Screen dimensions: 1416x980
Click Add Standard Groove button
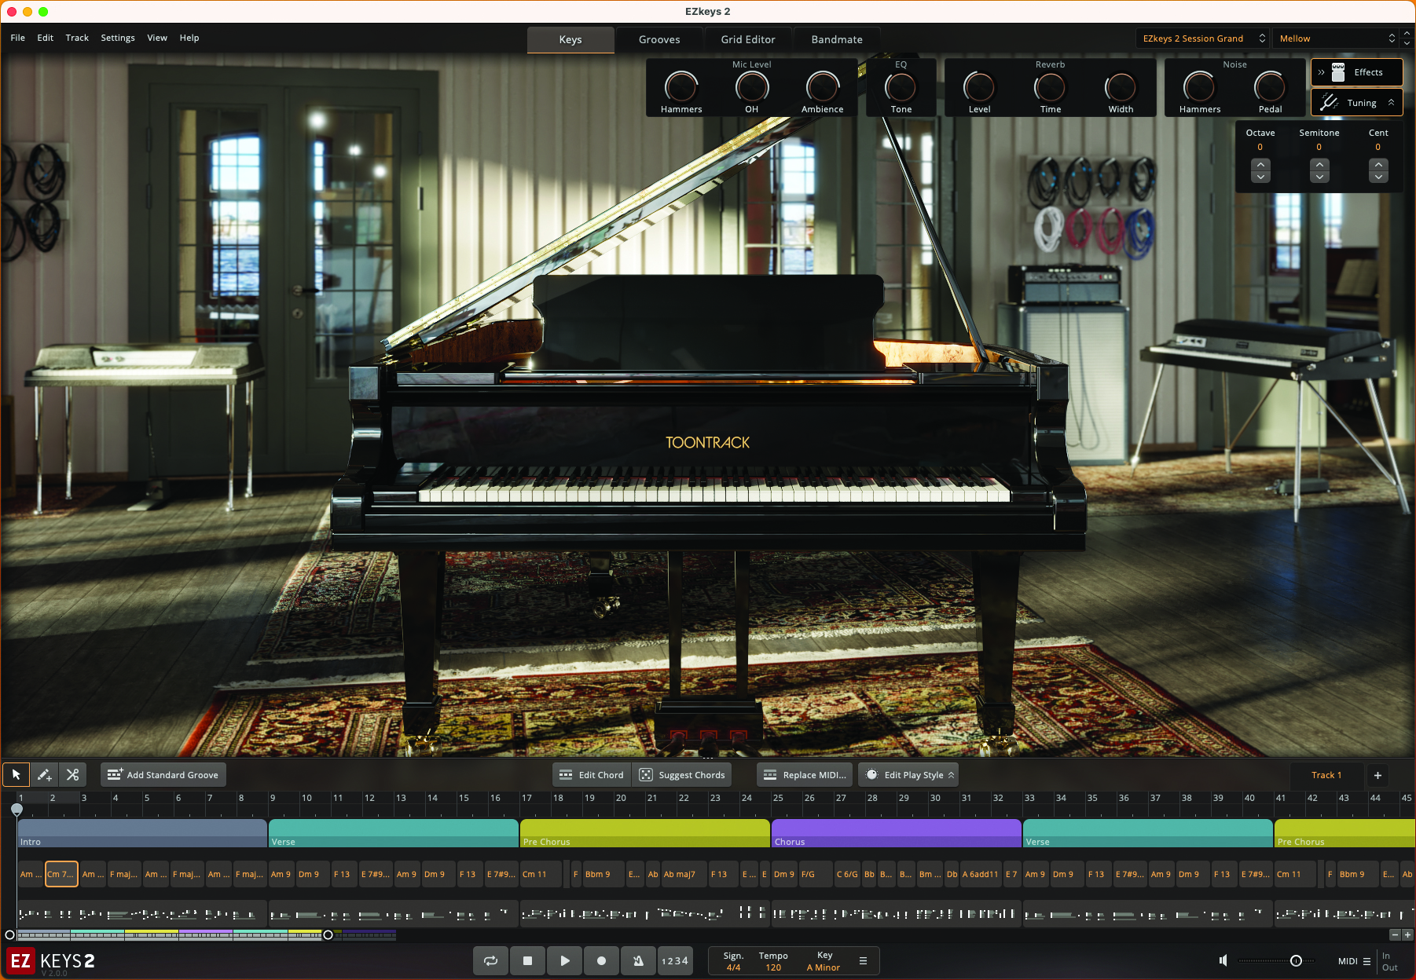163,775
